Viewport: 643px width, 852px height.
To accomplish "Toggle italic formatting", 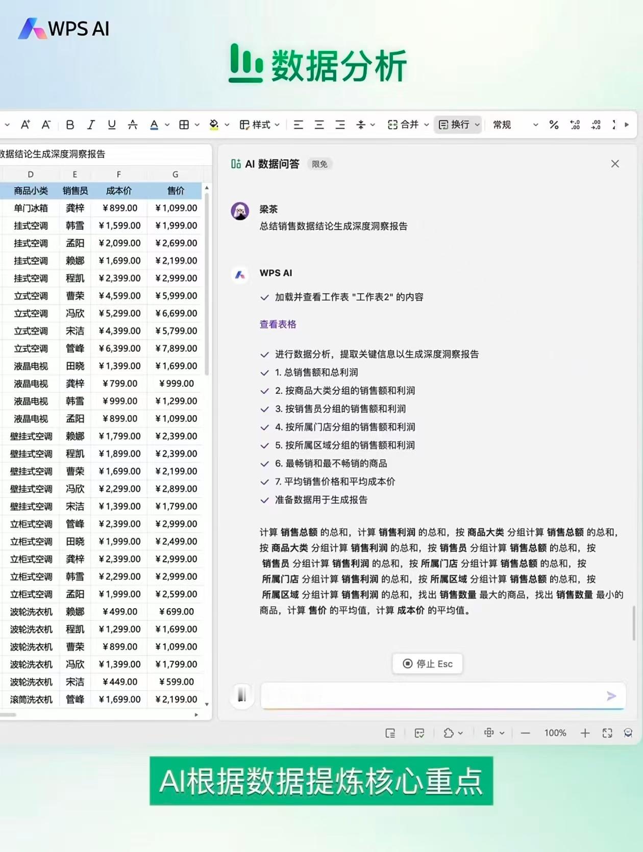I will [91, 124].
